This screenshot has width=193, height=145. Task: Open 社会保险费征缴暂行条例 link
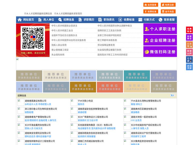click(x=109, y=50)
